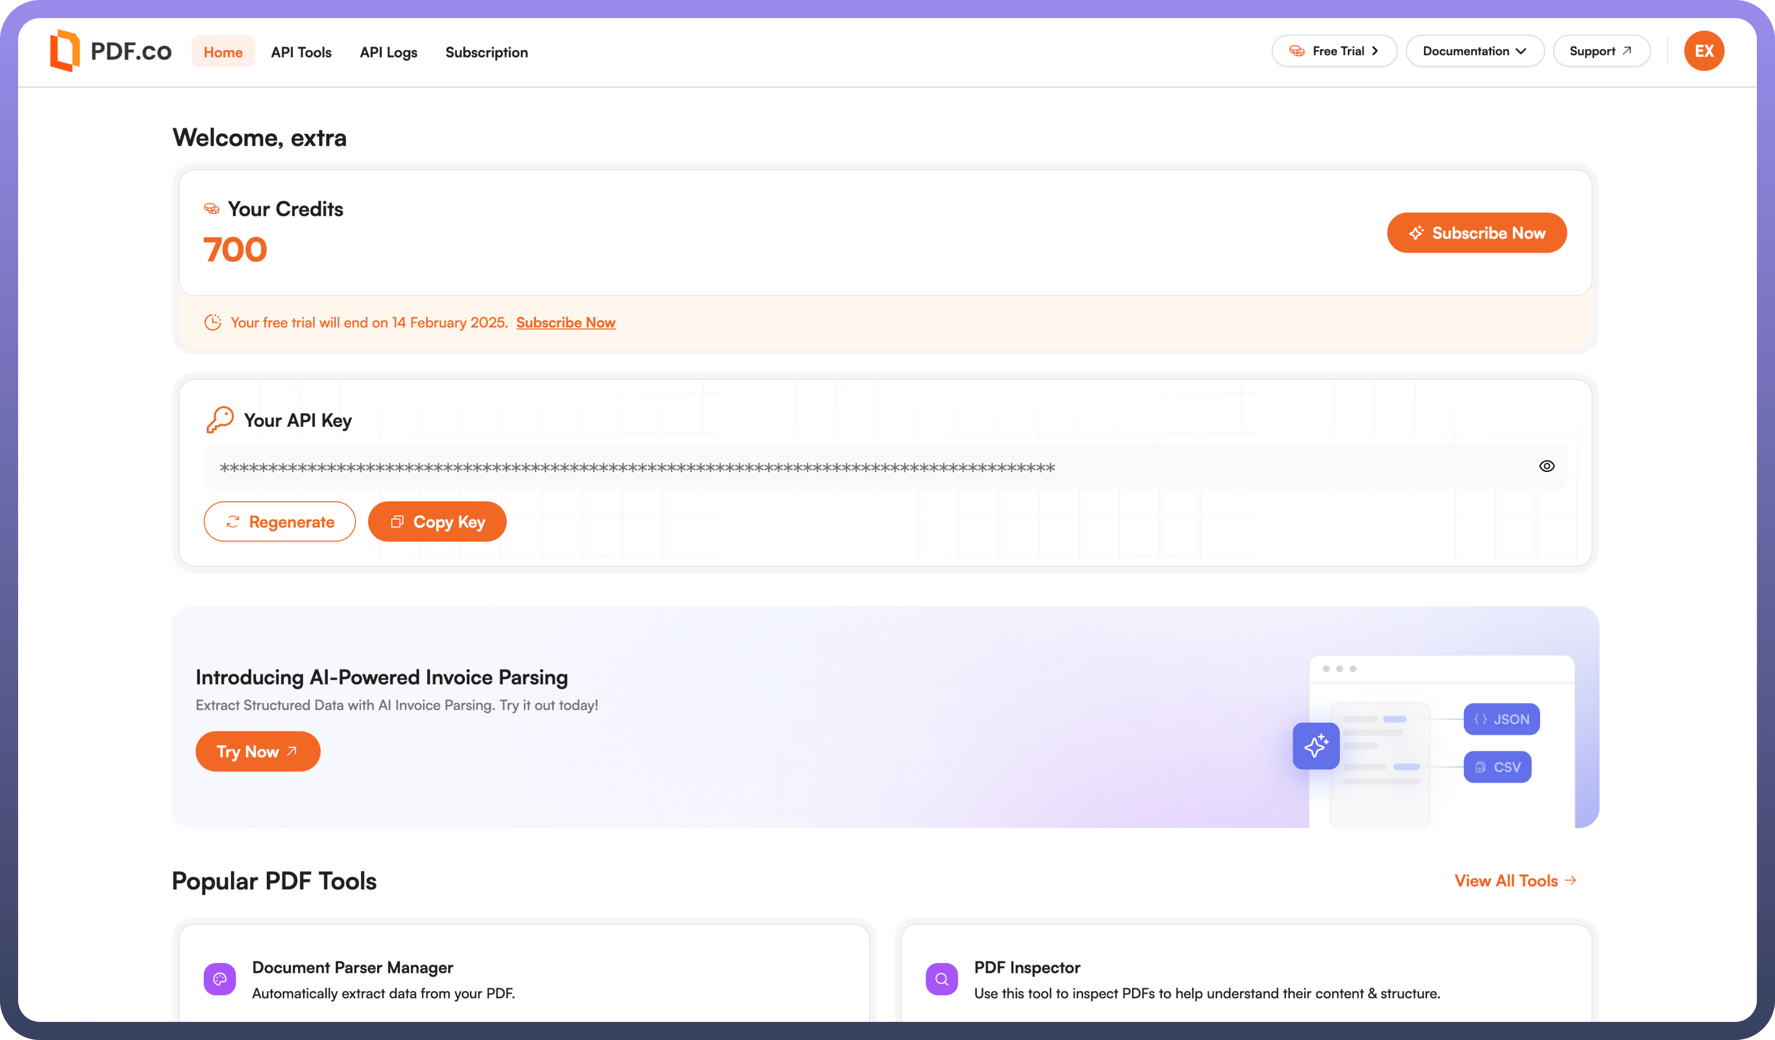Follow the Subscribe Now link in trial notice
1775x1040 pixels.
point(566,323)
